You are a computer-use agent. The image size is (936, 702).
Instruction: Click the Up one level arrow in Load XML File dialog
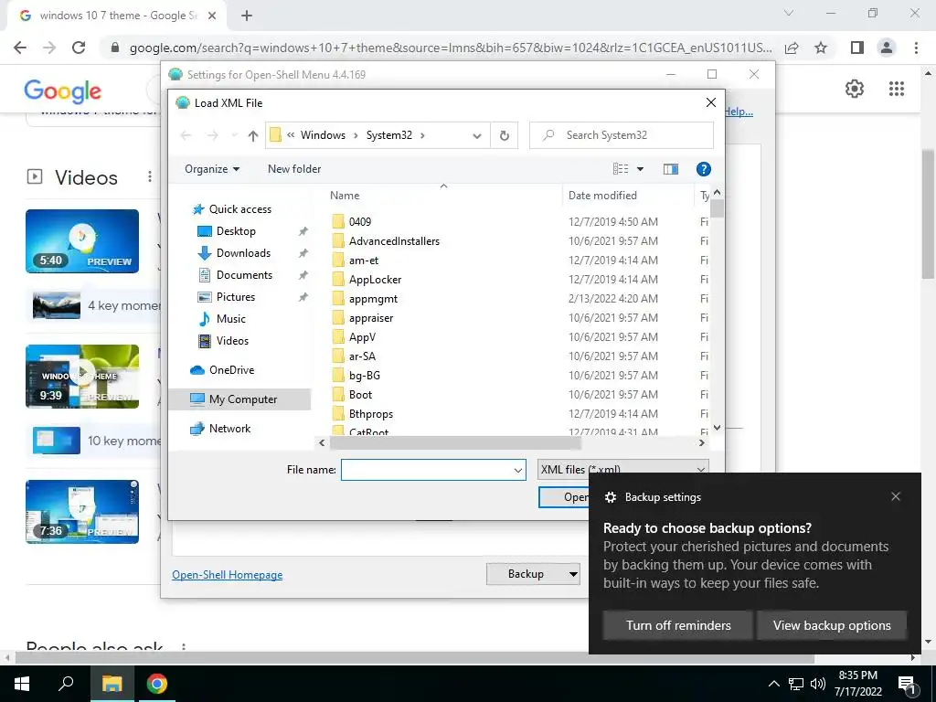253,135
